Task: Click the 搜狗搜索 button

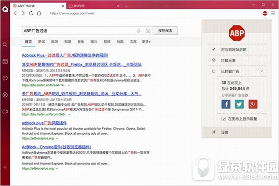Action: pyautogui.click(x=165, y=31)
